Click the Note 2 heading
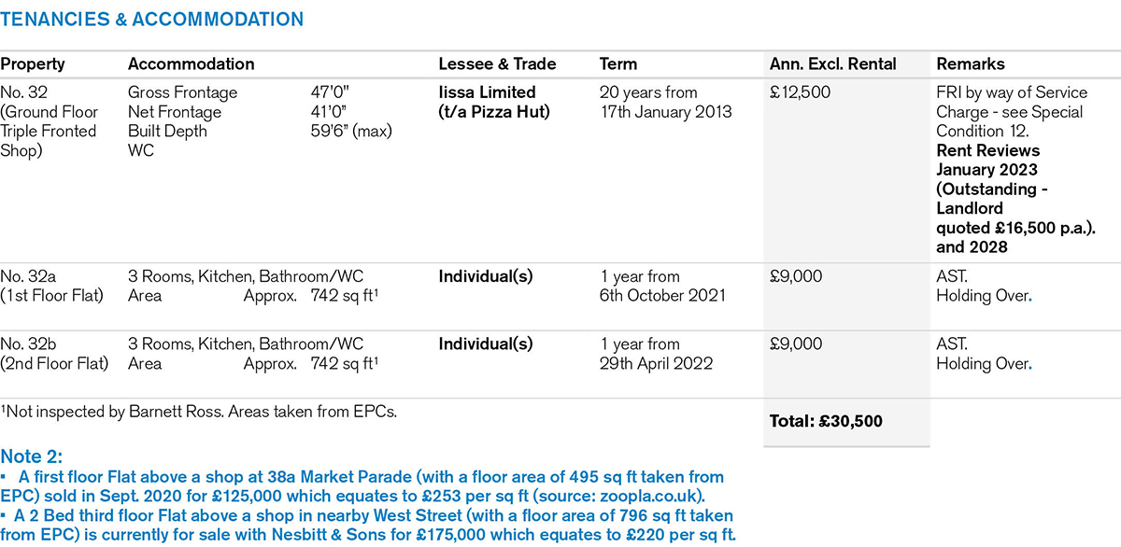Viewport: 1121px width, 547px height. [32, 456]
